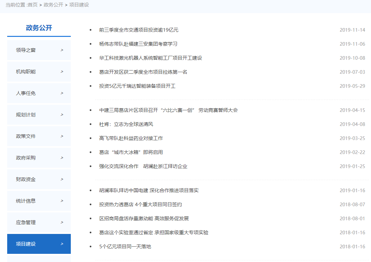This screenshot has height=262, width=371.
Task: Open article 胡澜率队拜访中国电建
Action: coord(149,191)
